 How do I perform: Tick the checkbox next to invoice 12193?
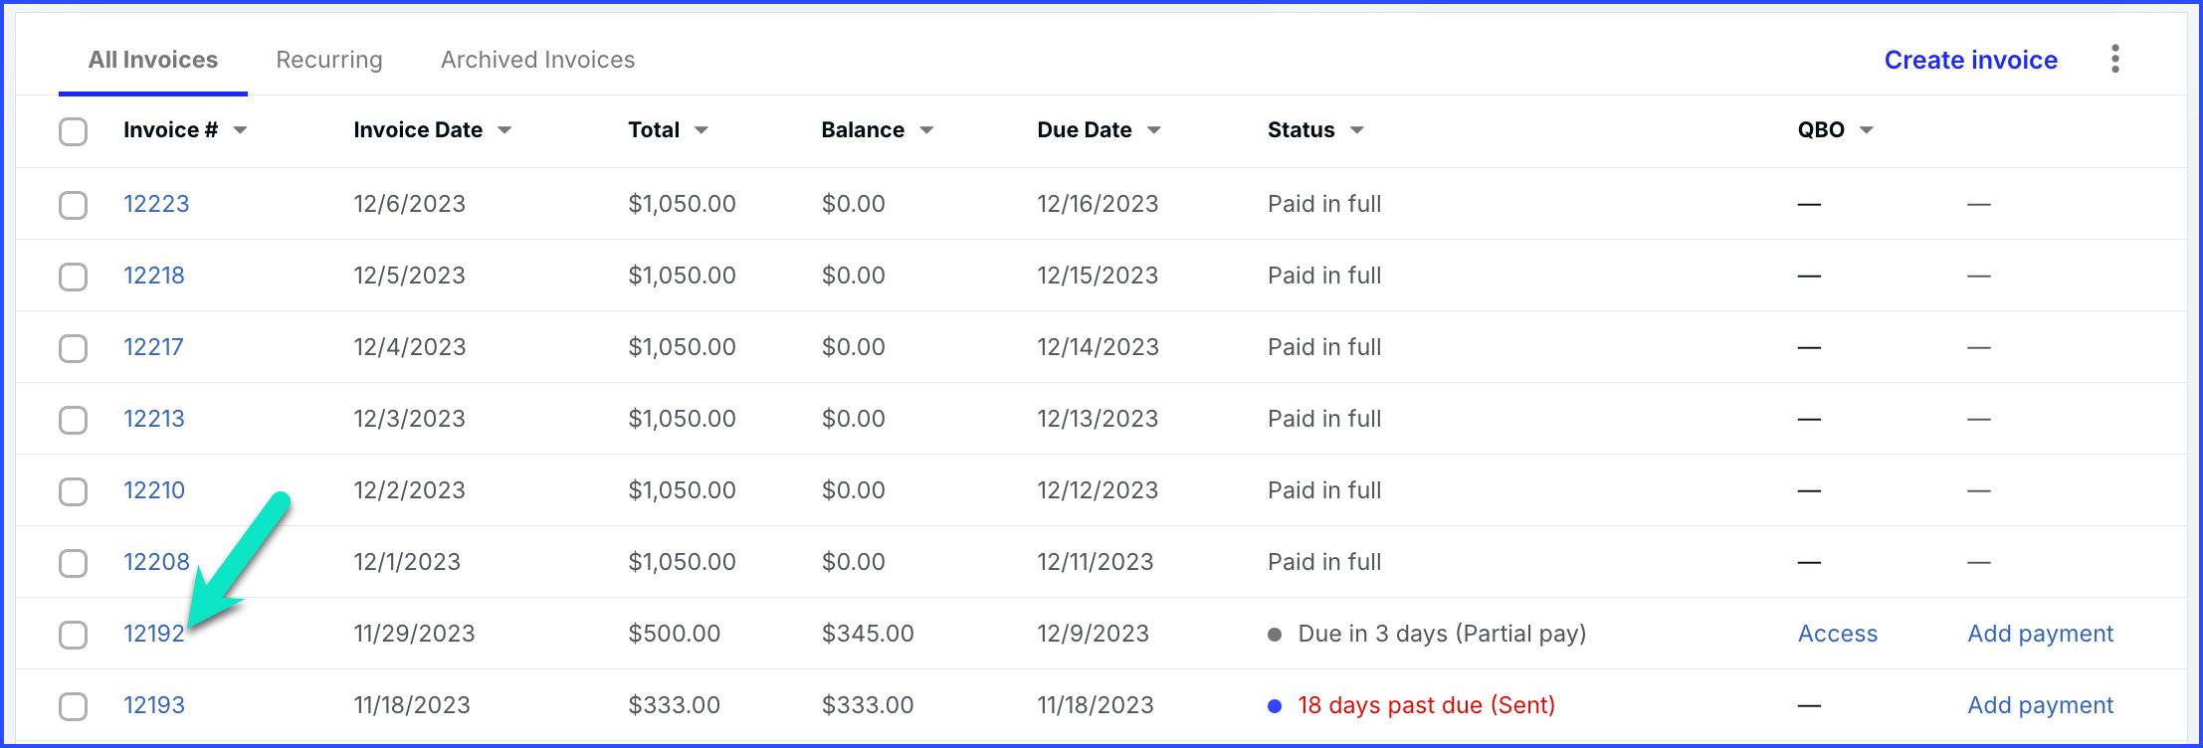[73, 706]
